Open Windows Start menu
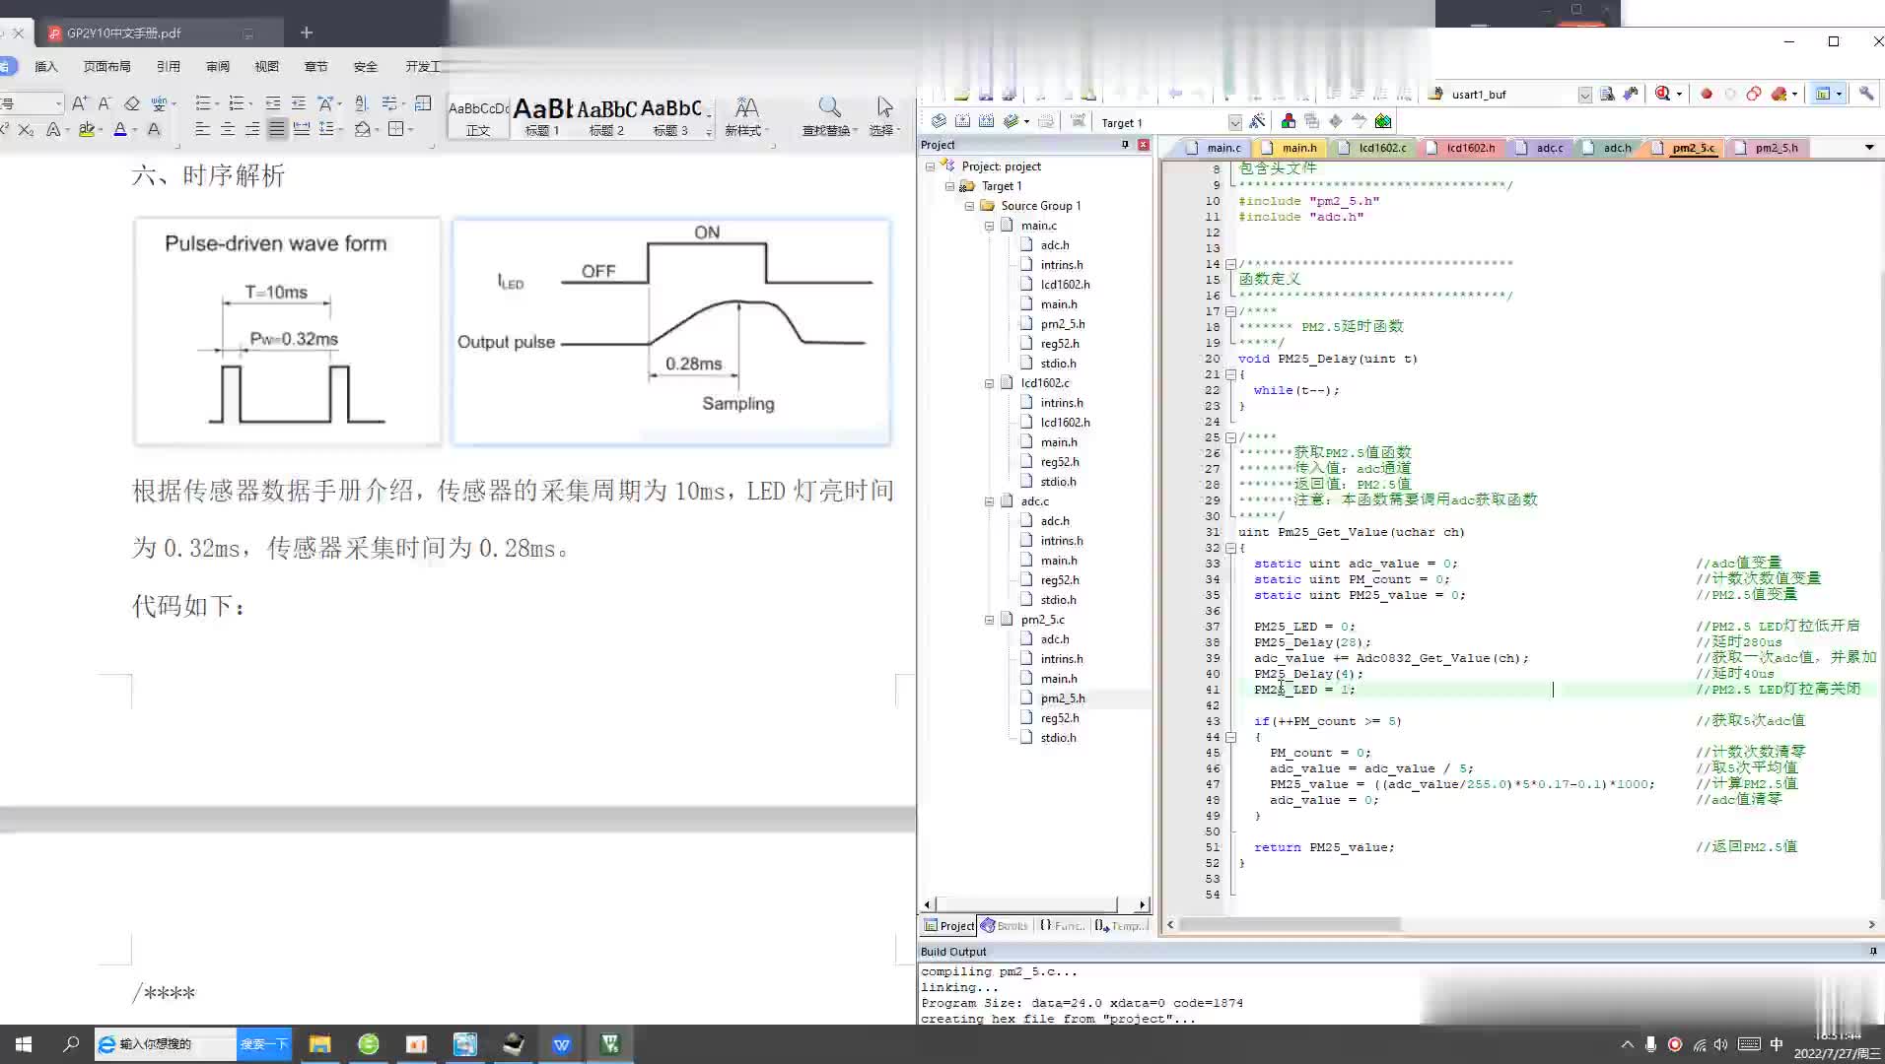This screenshot has height=1064, width=1885. coord(24,1044)
